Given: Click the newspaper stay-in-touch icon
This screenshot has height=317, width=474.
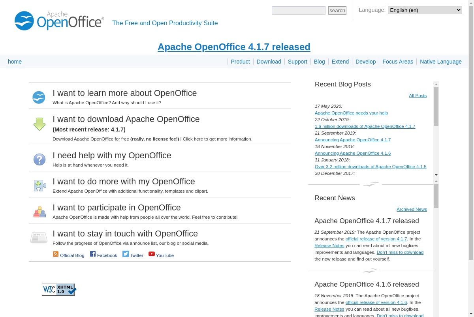Looking at the screenshot, I should [39, 238].
